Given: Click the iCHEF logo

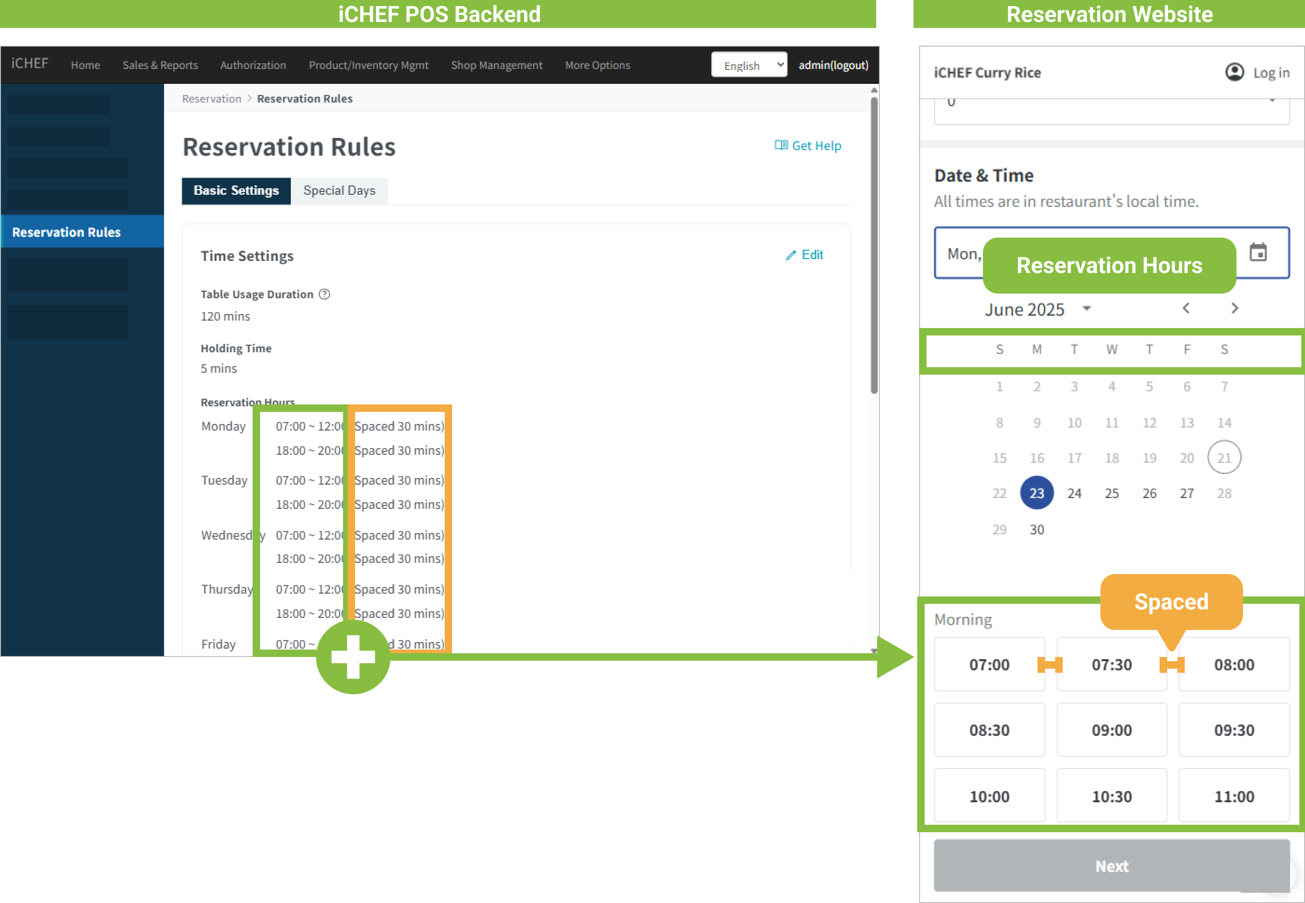Looking at the screenshot, I should click(29, 63).
